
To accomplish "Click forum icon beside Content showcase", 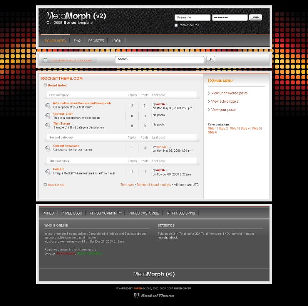I will [48, 148].
